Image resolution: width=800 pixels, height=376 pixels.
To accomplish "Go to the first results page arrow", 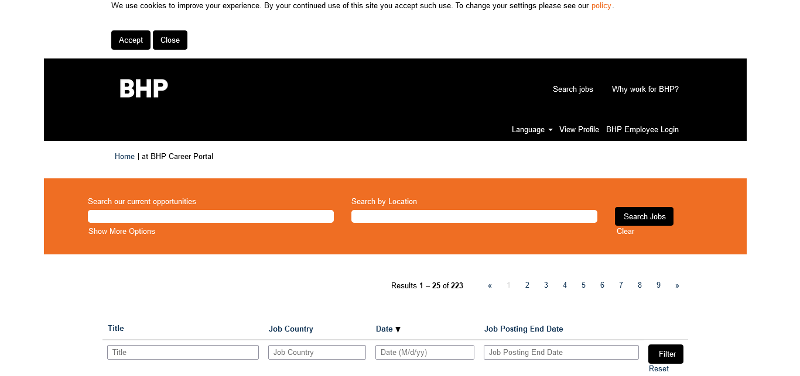I will tap(490, 285).
